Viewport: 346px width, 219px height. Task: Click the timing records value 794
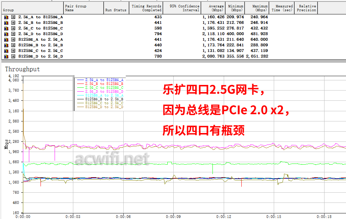(158, 34)
